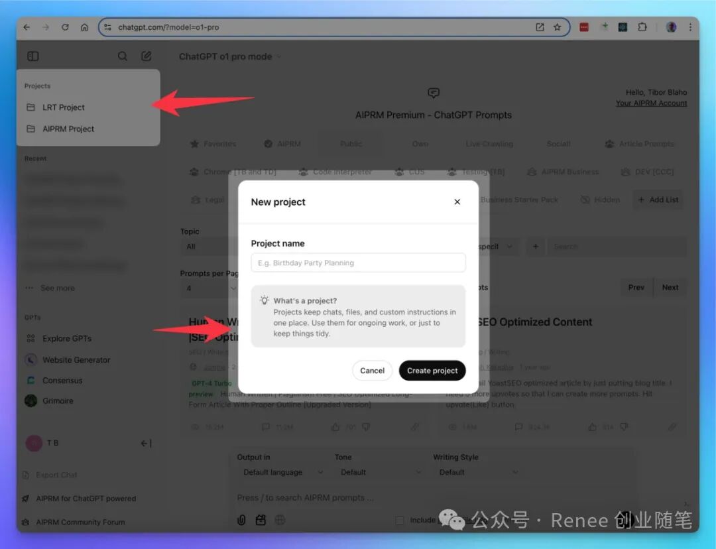Toggle the ChatGPT sidebar icon
Viewport: 716px width, 549px height.
pyautogui.click(x=33, y=56)
